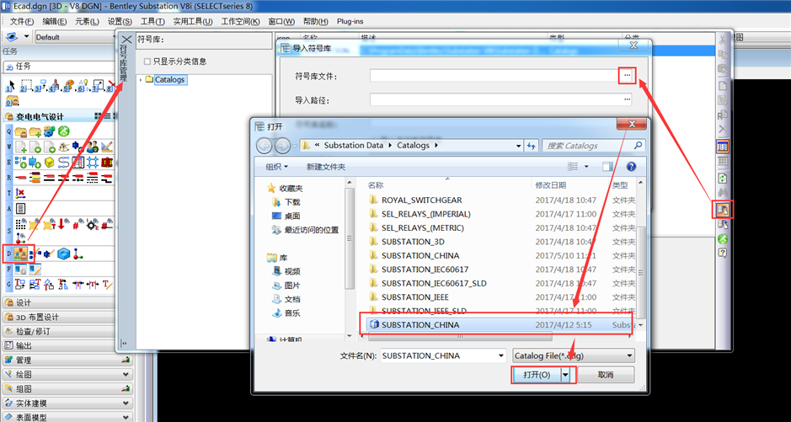Click the 打开(O) button

[x=537, y=375]
